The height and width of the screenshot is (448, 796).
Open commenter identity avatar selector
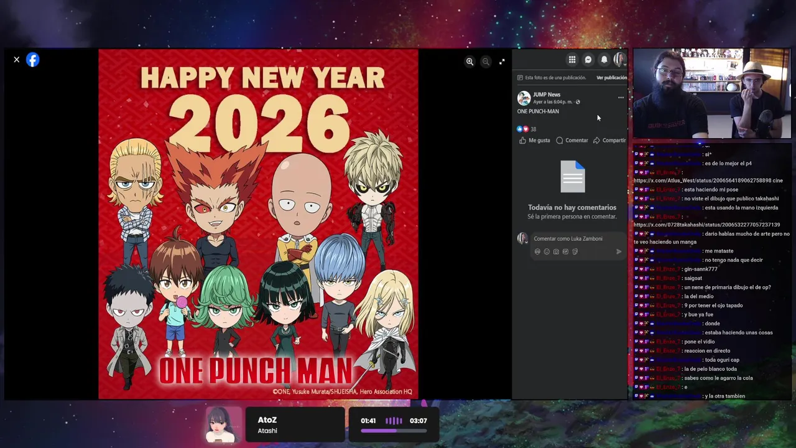pos(523,239)
